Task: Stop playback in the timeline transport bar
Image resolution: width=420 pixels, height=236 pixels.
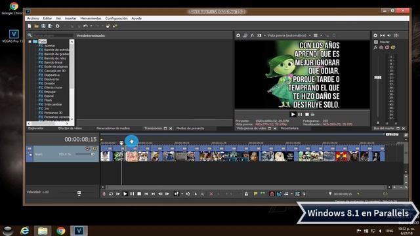Action: tap(139, 194)
